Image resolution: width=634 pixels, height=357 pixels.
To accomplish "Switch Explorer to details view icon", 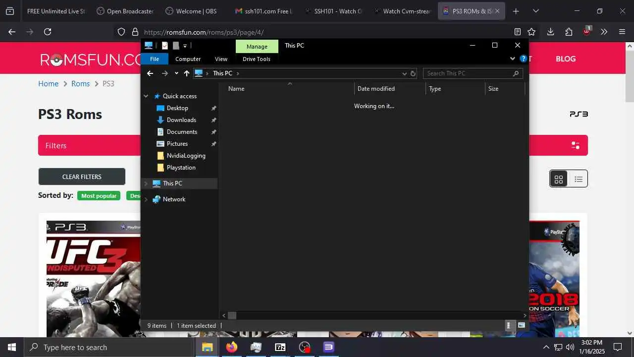I will [509, 326].
